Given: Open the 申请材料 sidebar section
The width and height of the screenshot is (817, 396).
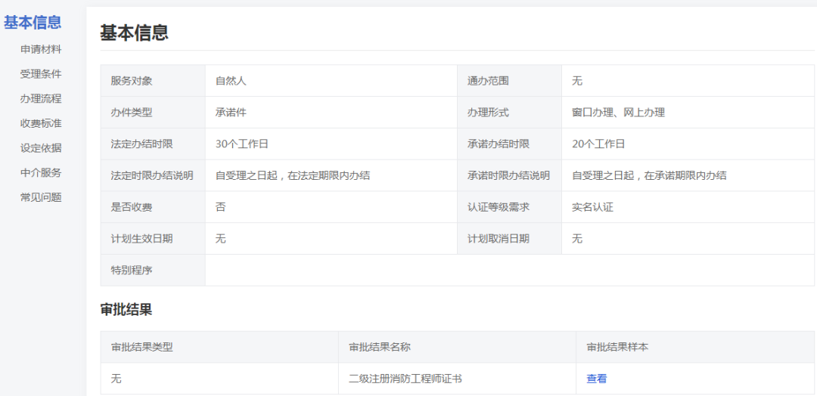Looking at the screenshot, I should coord(41,49).
